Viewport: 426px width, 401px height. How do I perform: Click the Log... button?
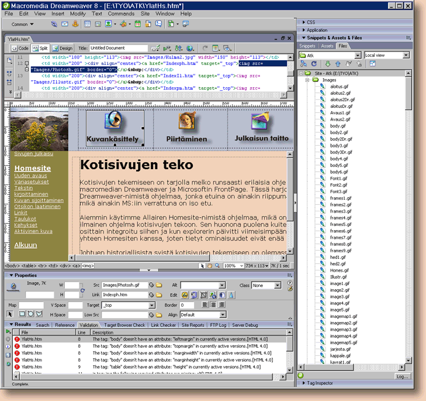coord(402,376)
